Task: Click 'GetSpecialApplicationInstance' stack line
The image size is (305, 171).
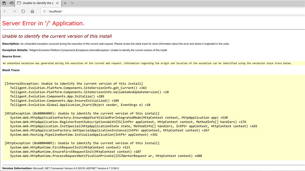Action: 110,130
